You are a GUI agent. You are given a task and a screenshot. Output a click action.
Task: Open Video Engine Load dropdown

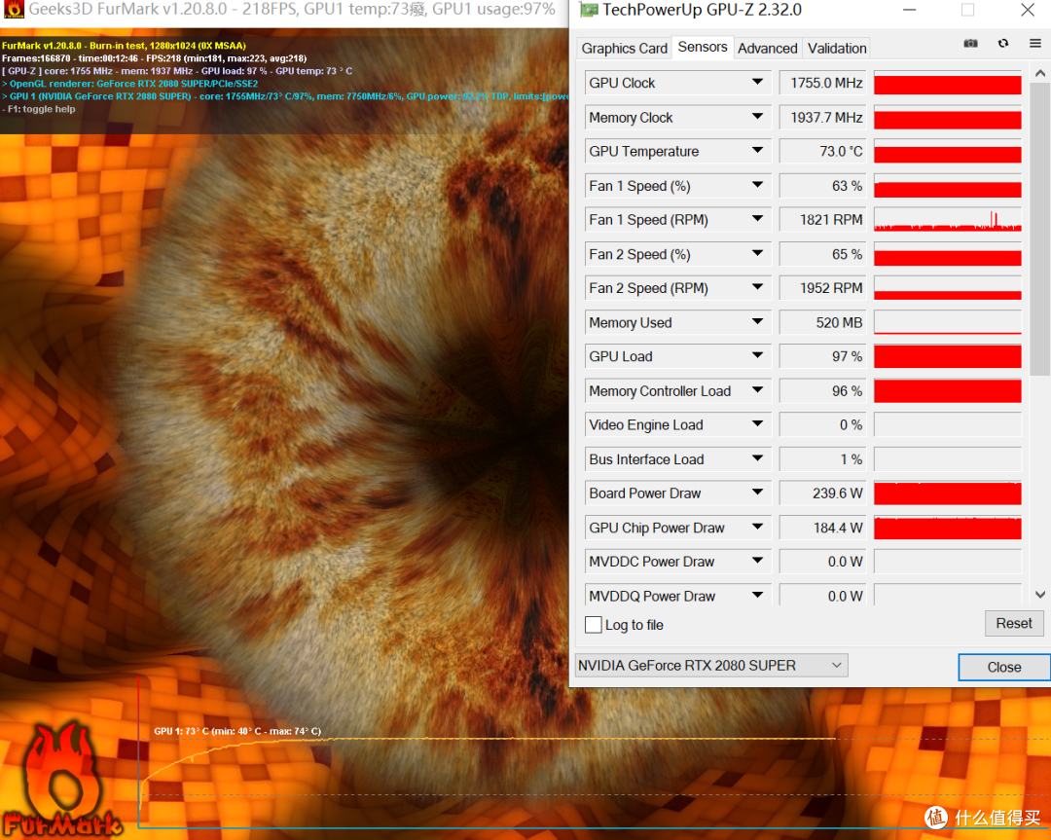tap(757, 425)
